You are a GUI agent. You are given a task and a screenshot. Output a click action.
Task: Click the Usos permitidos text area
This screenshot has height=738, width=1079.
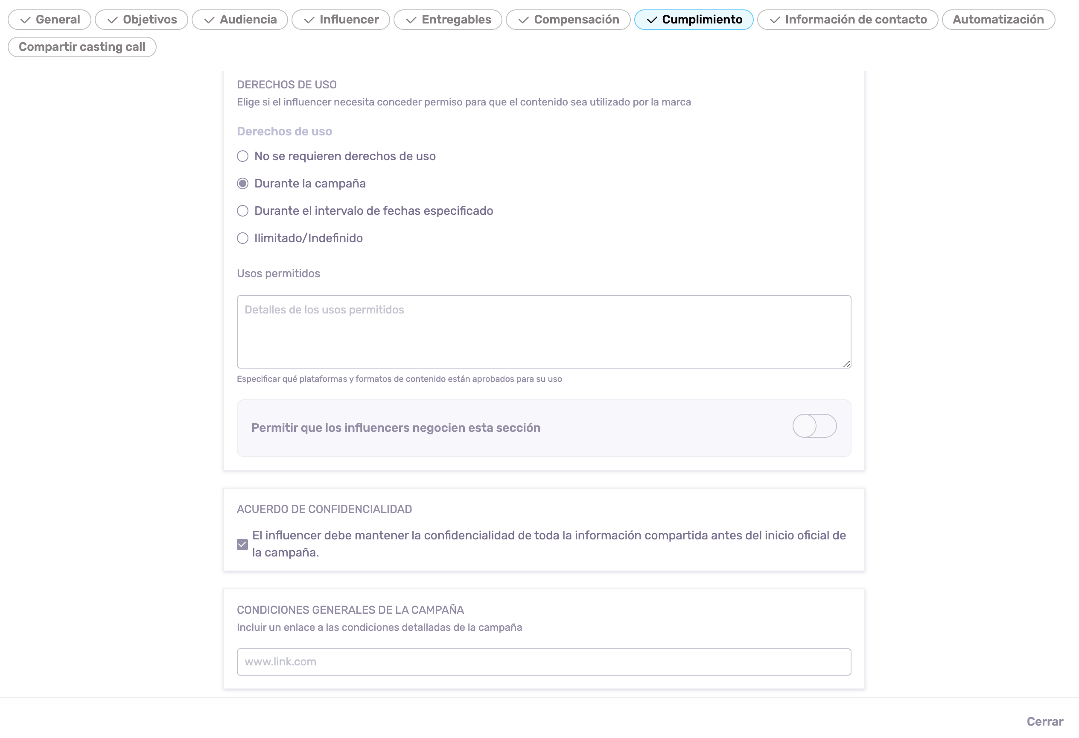[x=543, y=331]
